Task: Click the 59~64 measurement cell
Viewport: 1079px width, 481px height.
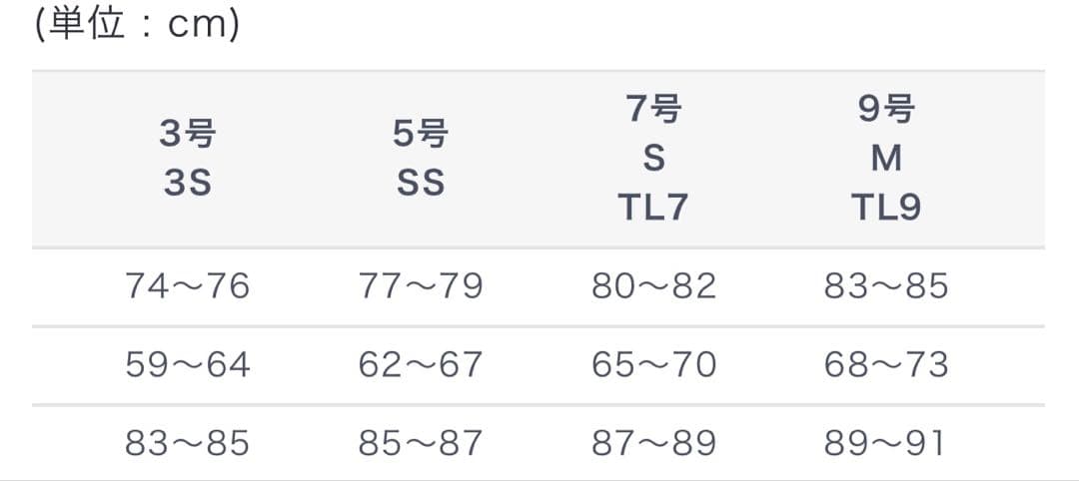Action: (188, 365)
